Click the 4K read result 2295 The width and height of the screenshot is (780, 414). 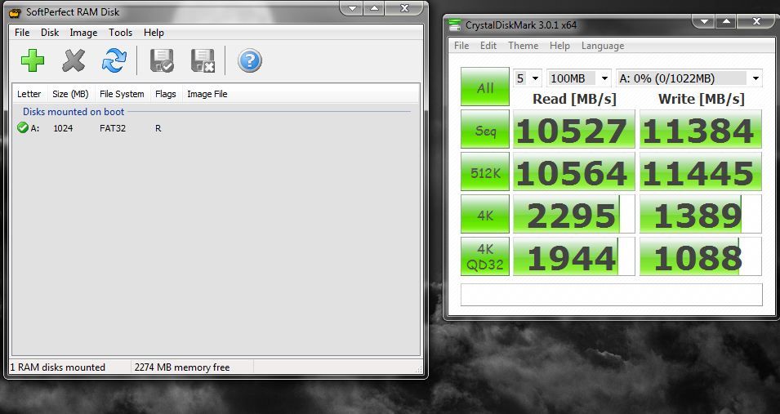click(574, 214)
